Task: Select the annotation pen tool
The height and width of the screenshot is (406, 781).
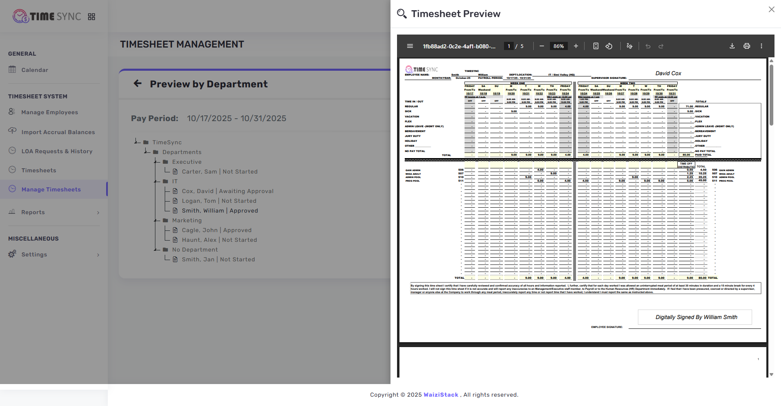Action: click(x=629, y=46)
